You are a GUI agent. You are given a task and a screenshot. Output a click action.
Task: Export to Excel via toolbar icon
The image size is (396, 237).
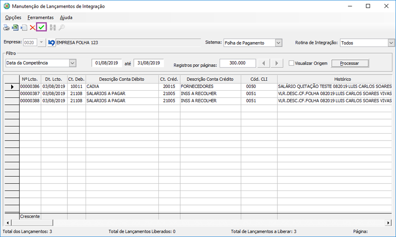point(15,28)
